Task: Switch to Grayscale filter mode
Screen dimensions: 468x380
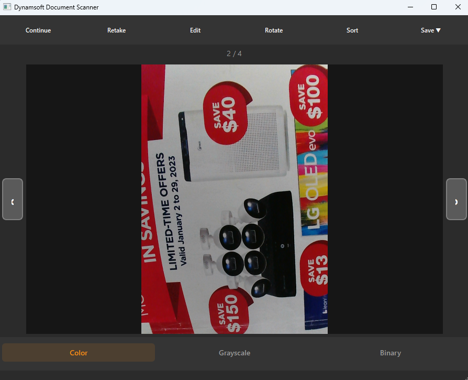Action: tap(235, 353)
